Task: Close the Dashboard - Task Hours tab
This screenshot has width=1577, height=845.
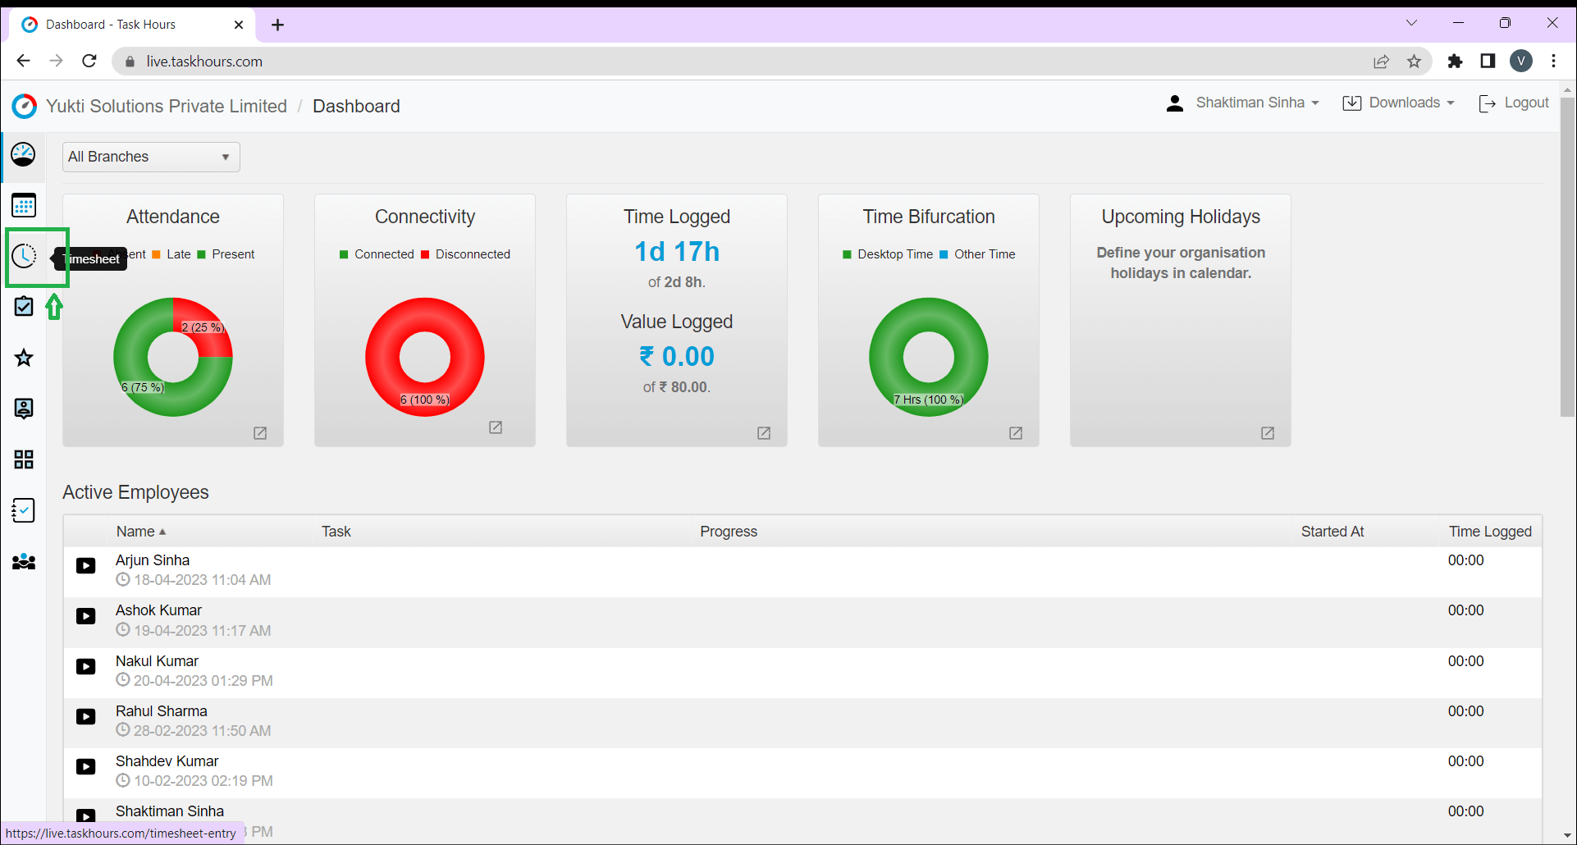Action: 239,25
